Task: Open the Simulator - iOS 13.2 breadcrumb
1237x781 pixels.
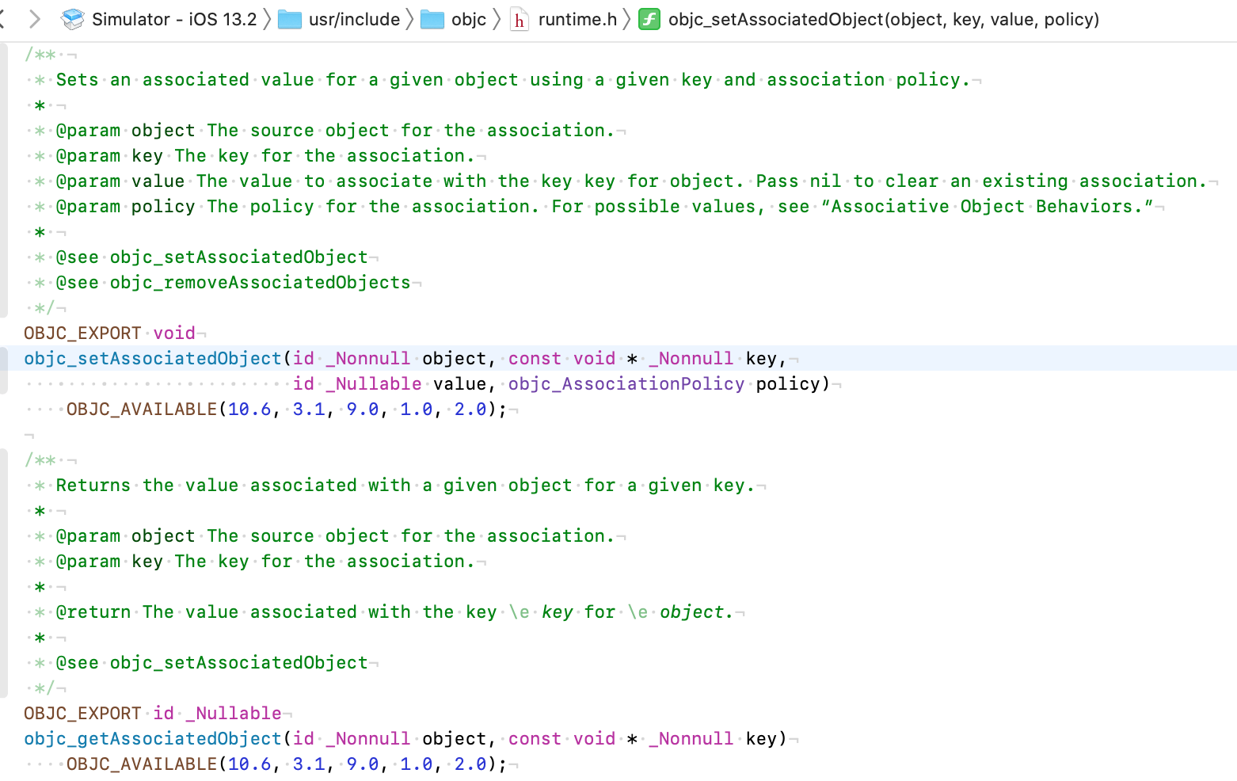Action: coord(174,19)
